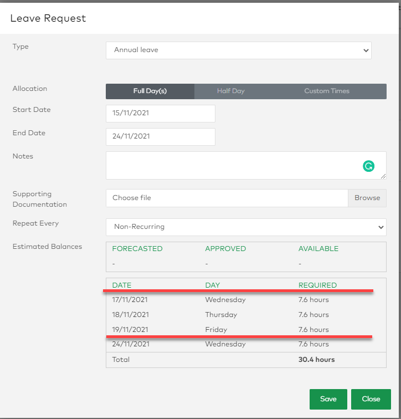This screenshot has height=419, width=401.
Task: Browse for supporting documentation file
Action: (x=367, y=198)
